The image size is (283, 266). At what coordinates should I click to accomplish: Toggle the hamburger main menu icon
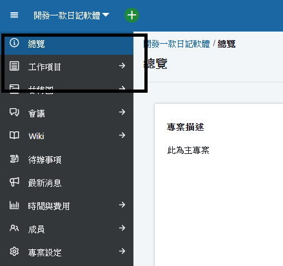(14, 15)
